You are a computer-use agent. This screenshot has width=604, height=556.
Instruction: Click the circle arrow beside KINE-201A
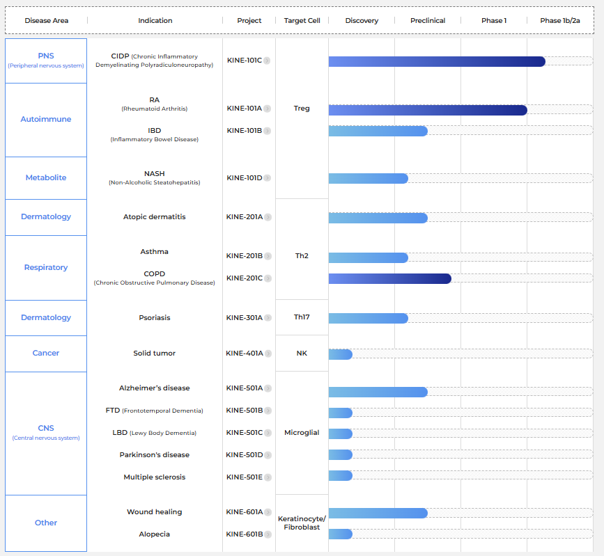[x=268, y=217]
